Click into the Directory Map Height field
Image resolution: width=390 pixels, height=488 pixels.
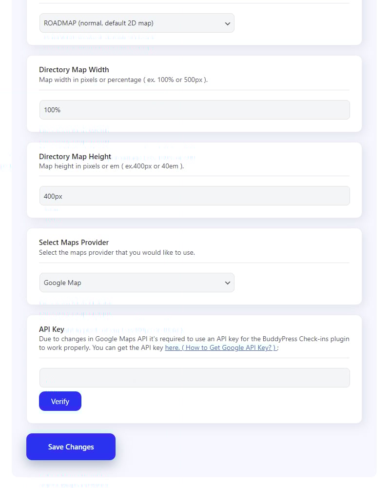pyautogui.click(x=194, y=196)
